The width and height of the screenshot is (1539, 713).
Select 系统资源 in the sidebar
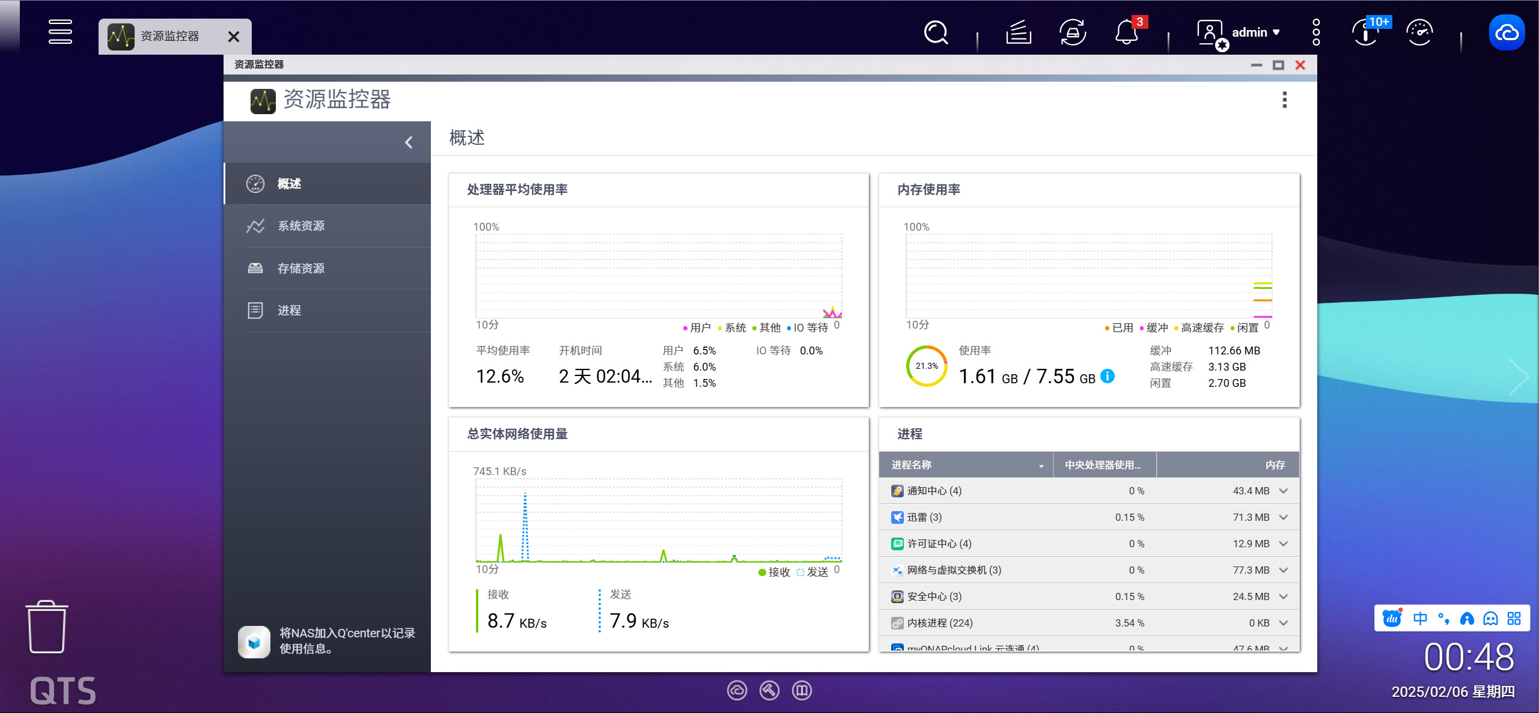(300, 226)
